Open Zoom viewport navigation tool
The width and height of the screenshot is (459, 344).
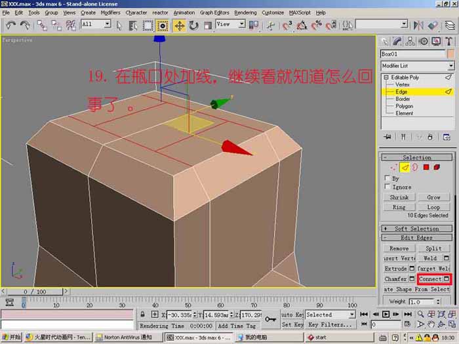[420, 314]
